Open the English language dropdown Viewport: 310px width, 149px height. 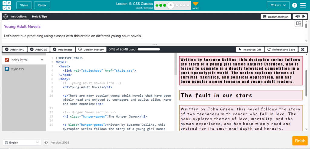click(22, 142)
